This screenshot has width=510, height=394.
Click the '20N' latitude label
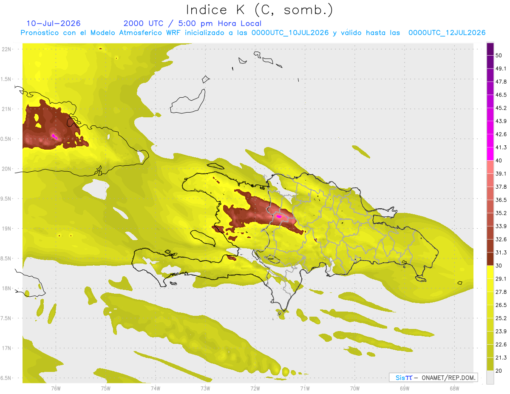tap(7, 169)
